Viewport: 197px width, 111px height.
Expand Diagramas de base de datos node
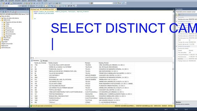2,22
